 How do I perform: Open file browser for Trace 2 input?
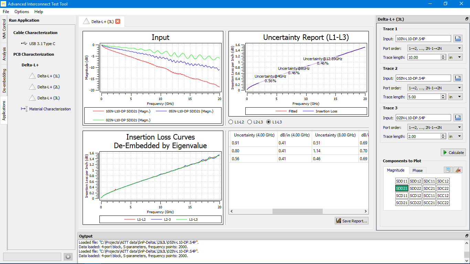457,78
